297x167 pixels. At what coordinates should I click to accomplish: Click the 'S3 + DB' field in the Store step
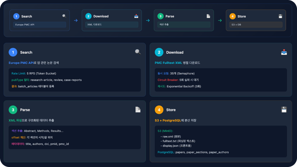pos(256,25)
